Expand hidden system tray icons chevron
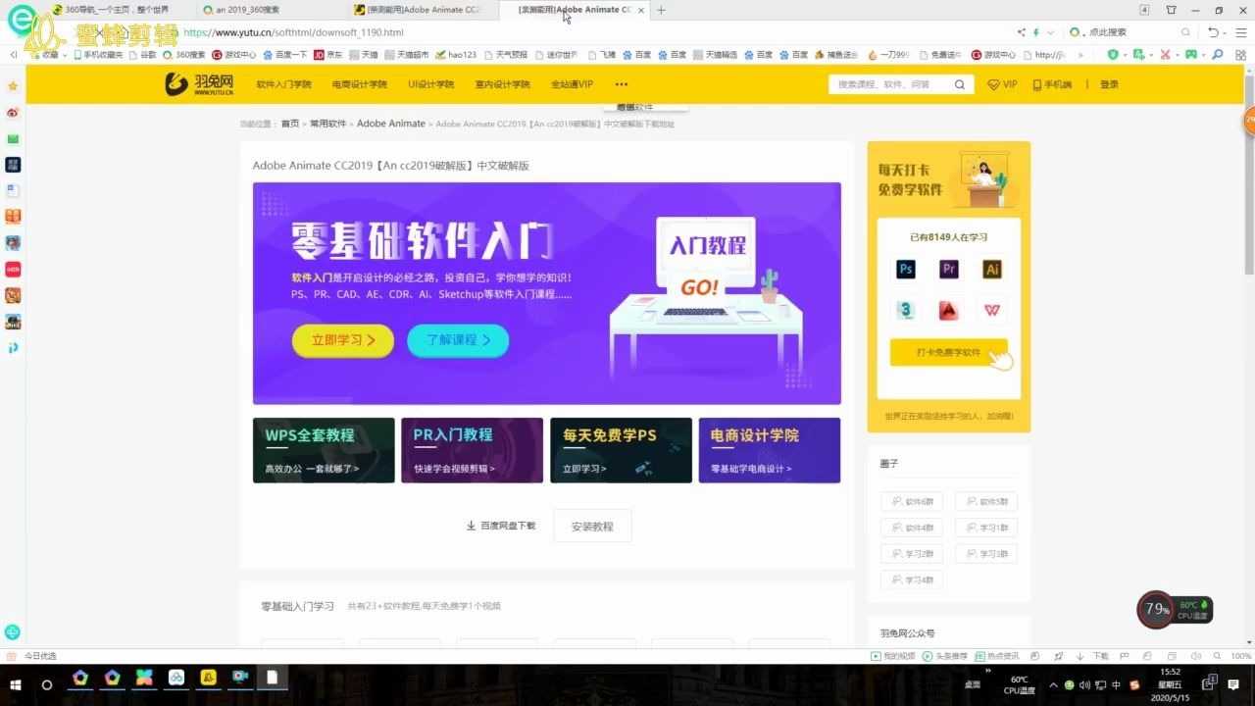1255x706 pixels. pos(1053,684)
